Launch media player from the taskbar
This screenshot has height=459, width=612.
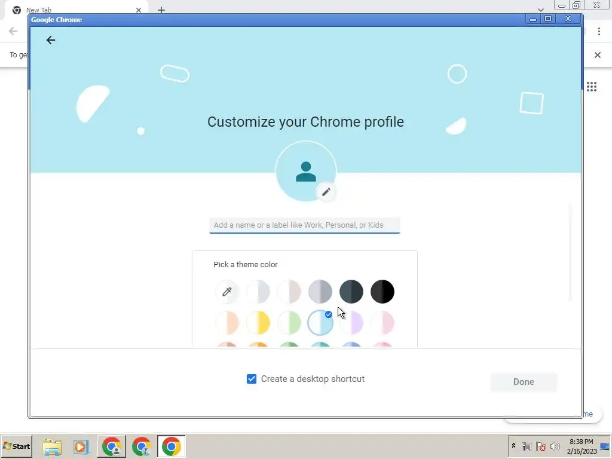[81, 446]
